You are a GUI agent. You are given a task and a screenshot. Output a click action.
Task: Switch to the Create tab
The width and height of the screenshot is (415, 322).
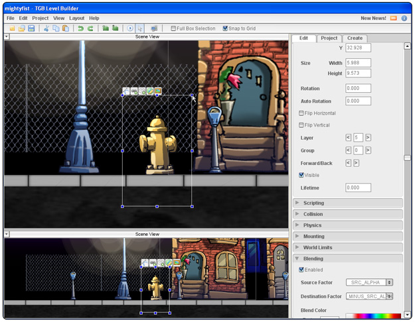[x=355, y=38]
